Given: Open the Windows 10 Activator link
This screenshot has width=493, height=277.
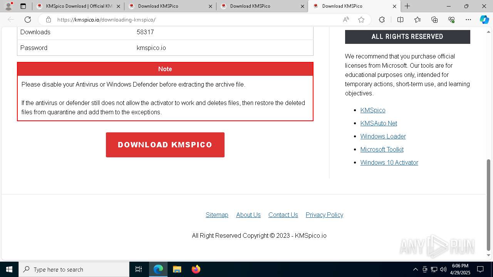Looking at the screenshot, I should click(389, 162).
